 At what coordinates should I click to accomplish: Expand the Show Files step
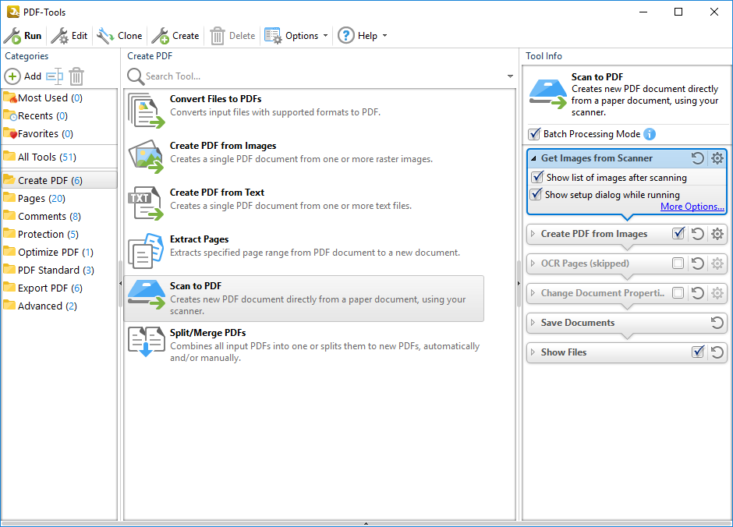point(533,352)
